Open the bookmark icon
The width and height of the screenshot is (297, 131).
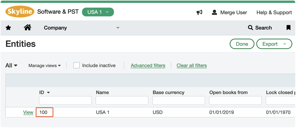click(288, 28)
